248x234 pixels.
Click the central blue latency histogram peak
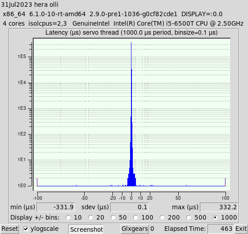131,114
